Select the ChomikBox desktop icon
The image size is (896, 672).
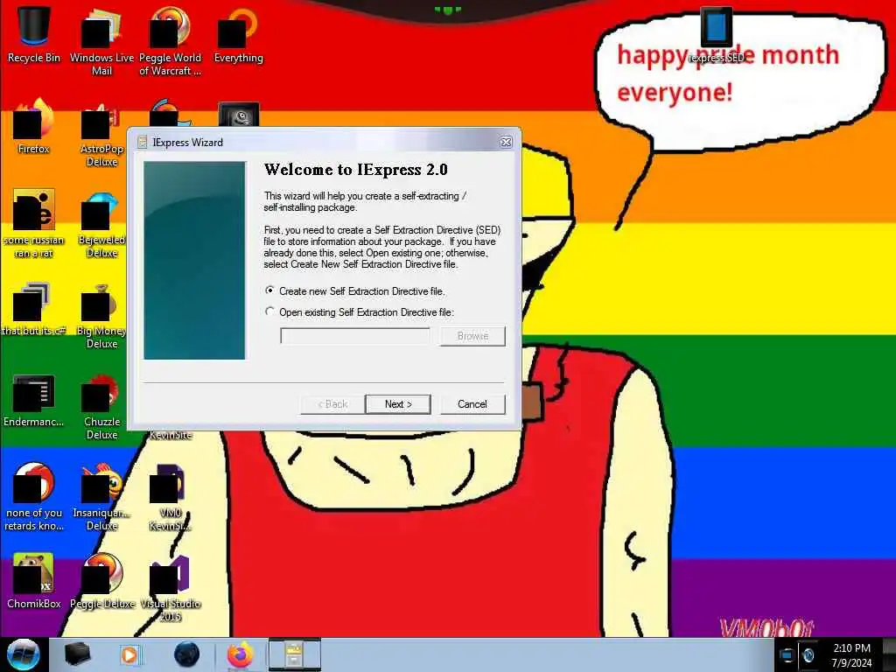[x=34, y=581]
